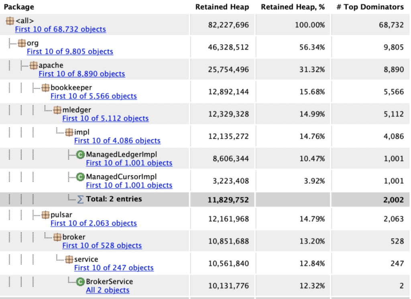Select the 'impl' package label

82,132
